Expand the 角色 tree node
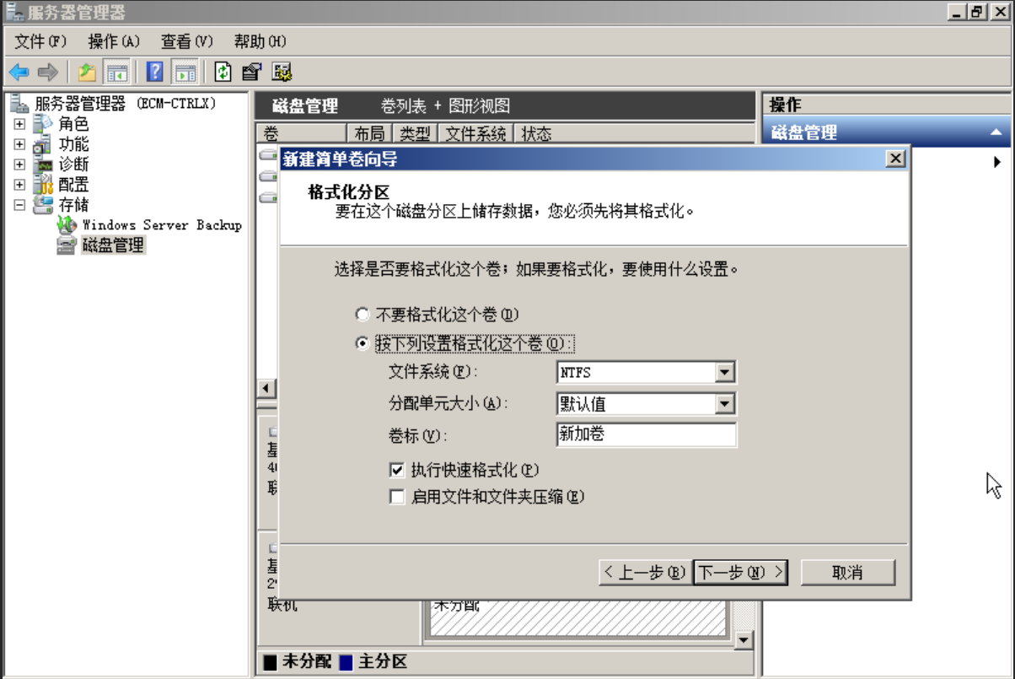The image size is (1015, 679). (x=19, y=124)
